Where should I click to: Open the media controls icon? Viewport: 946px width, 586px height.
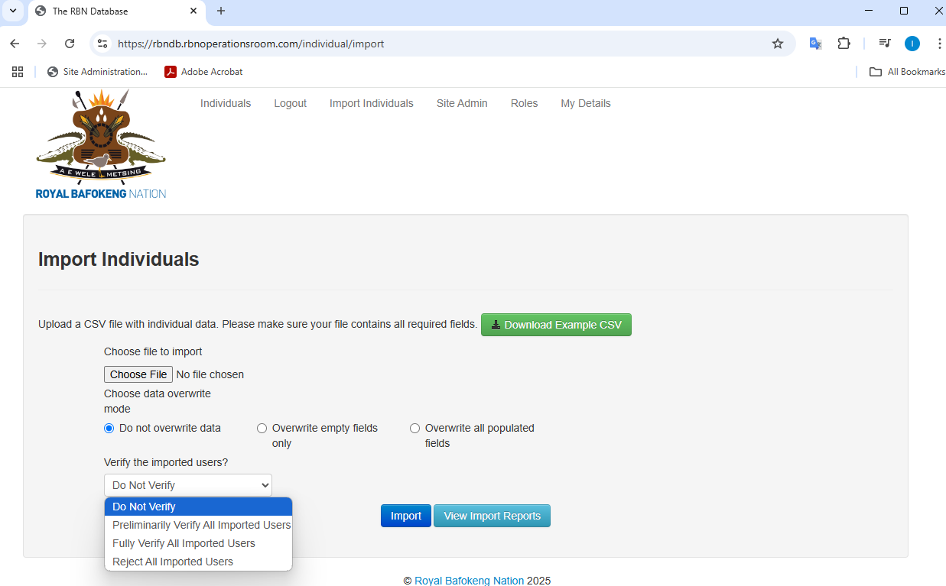pos(885,44)
